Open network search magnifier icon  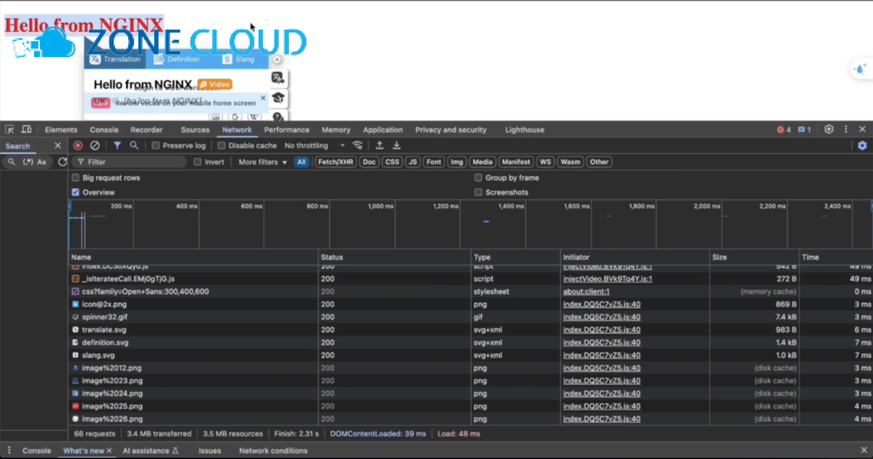[x=134, y=146]
